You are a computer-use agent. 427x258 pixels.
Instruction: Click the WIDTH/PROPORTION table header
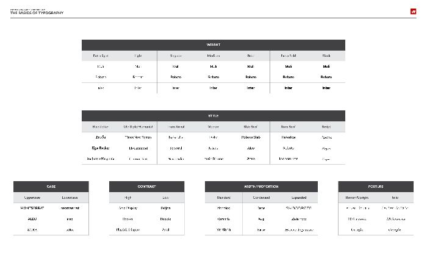point(261,187)
